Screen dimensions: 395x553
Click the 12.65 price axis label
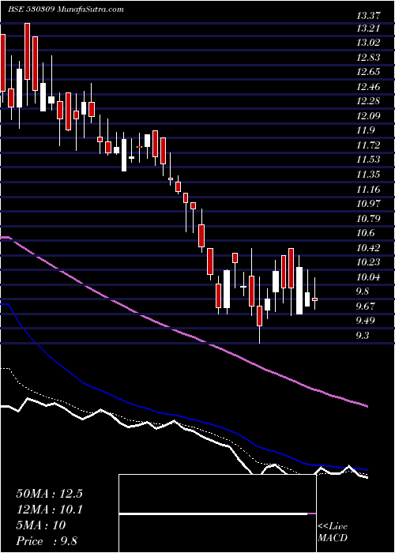click(368, 72)
